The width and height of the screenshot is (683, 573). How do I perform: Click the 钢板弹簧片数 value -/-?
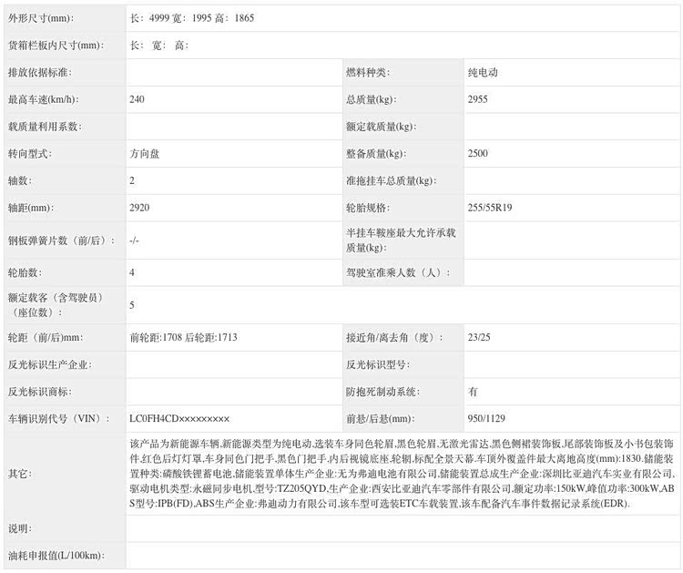coord(135,240)
